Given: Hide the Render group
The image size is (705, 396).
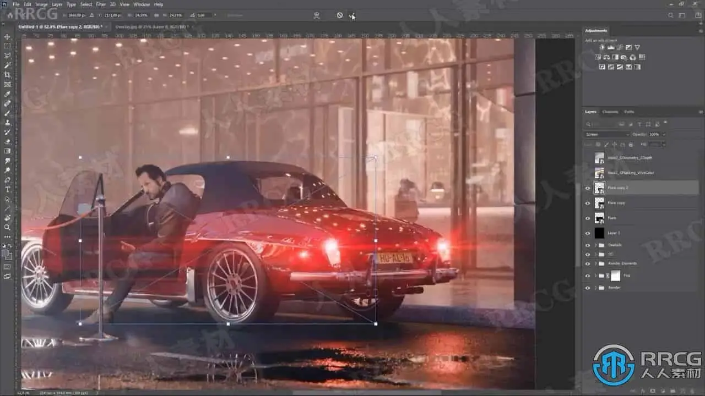Looking at the screenshot, I should pos(588,288).
